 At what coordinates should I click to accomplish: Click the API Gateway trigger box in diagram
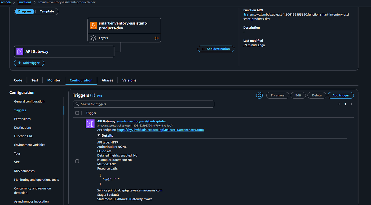click(x=64, y=51)
